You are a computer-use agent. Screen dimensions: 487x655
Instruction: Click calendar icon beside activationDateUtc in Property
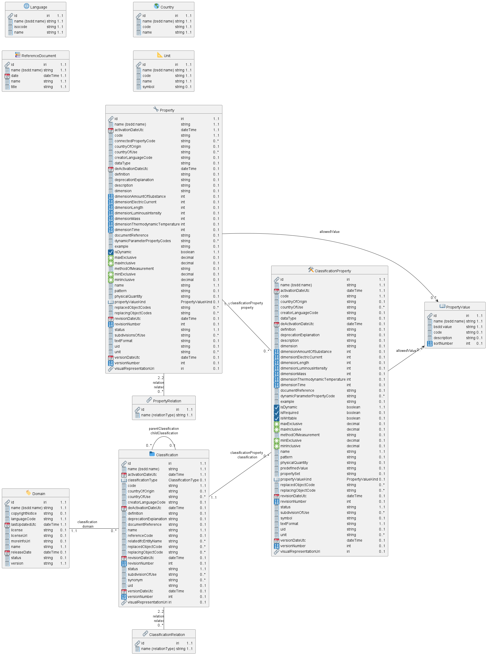[x=111, y=130]
